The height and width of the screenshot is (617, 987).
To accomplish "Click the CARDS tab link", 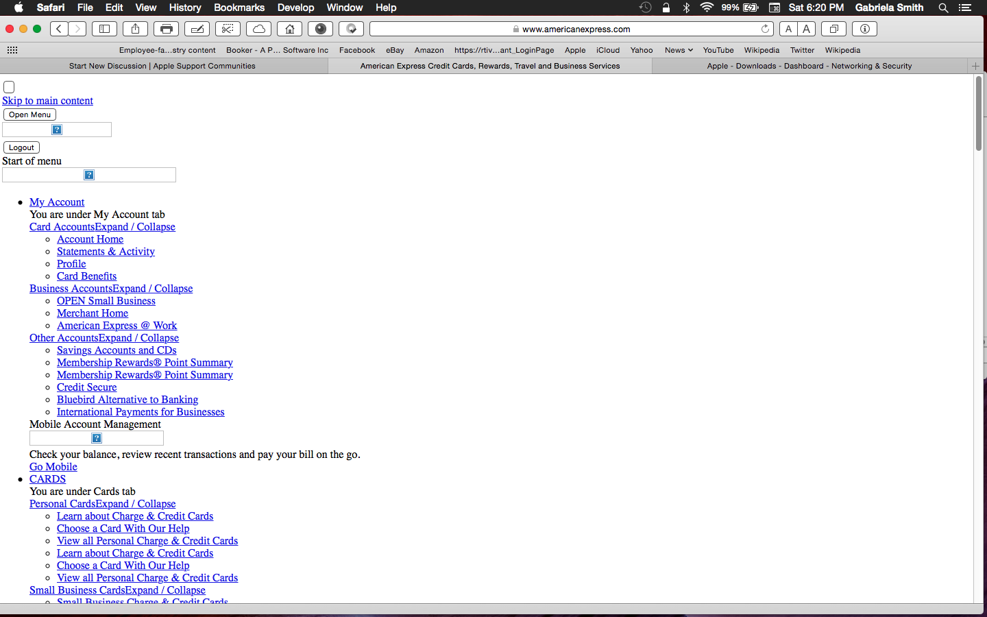I will 48,479.
